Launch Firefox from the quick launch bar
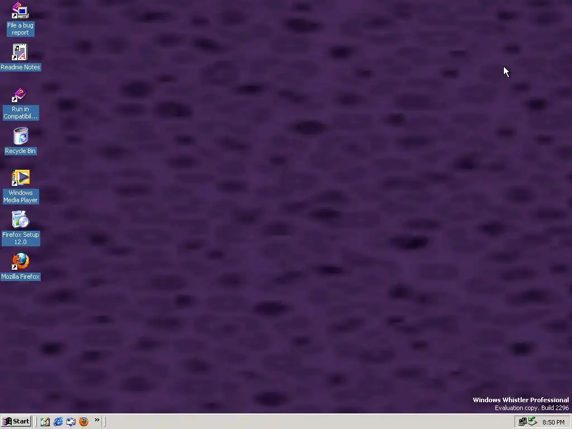572x429 pixels. coord(84,422)
